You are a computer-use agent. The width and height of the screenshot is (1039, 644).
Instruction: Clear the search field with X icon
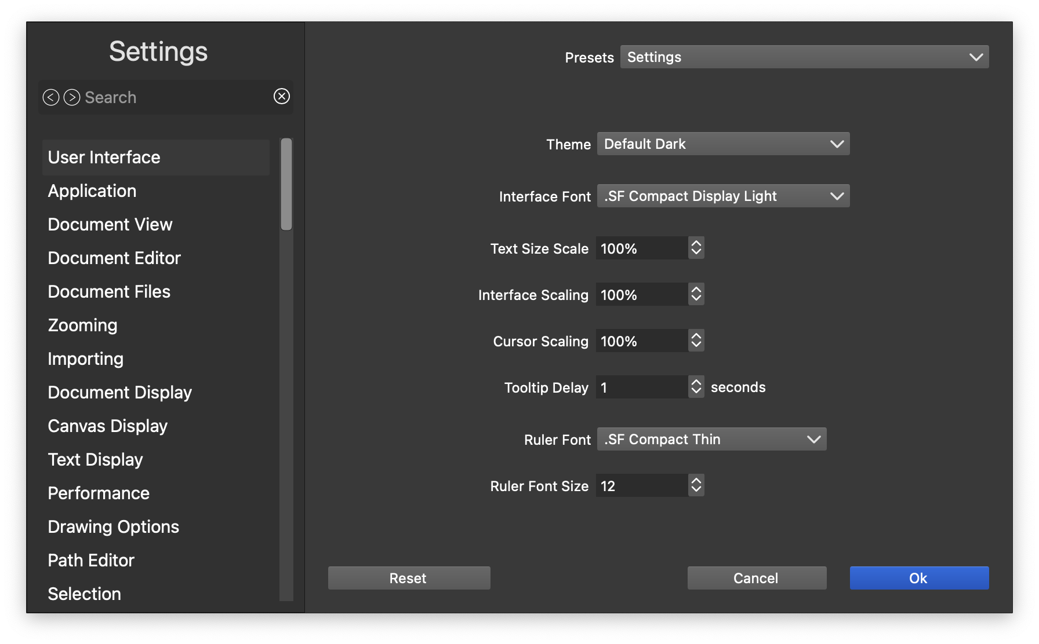[282, 96]
